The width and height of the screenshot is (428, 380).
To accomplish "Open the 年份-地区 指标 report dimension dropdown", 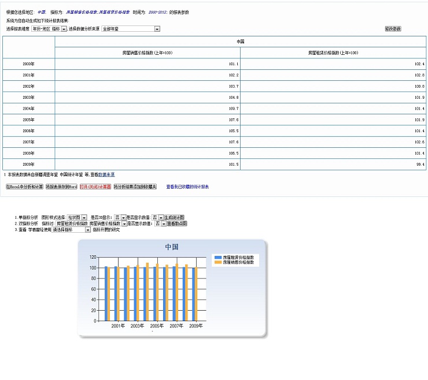I will [64, 28].
